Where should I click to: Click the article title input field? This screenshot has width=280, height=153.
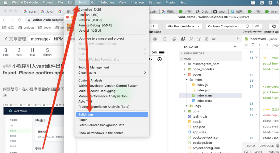[46, 39]
